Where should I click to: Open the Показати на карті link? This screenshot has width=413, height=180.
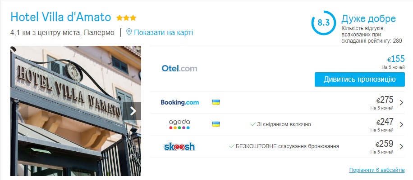point(164,32)
